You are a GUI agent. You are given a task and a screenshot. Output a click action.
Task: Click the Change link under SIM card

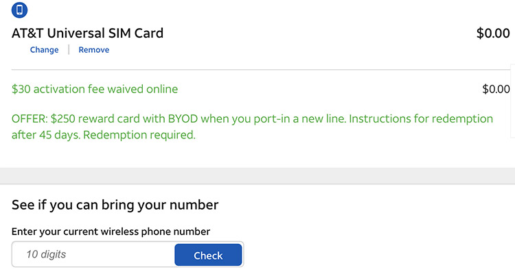coord(44,50)
